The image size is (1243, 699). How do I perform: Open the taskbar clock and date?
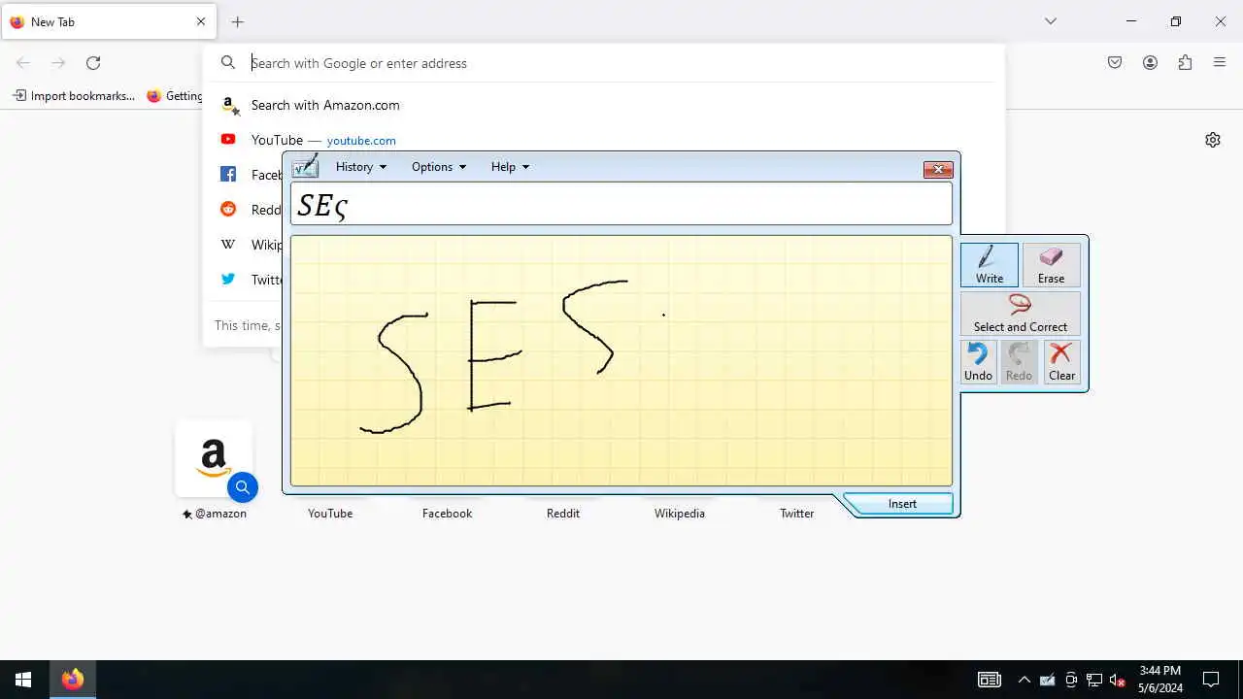point(1160,680)
